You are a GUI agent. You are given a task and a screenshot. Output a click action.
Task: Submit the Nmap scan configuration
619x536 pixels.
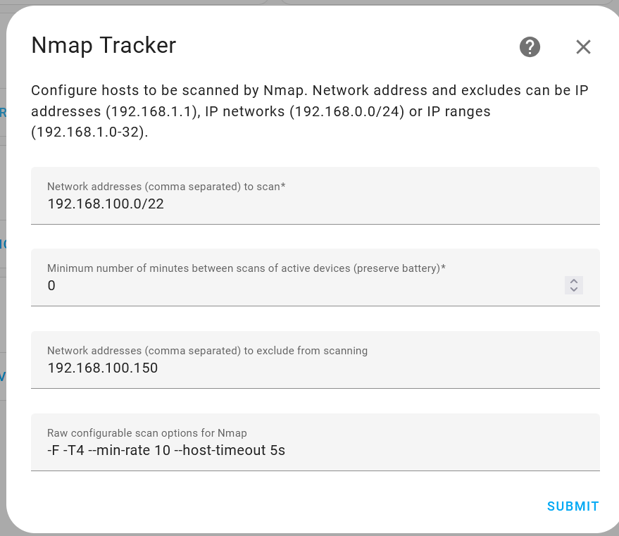coord(573,506)
